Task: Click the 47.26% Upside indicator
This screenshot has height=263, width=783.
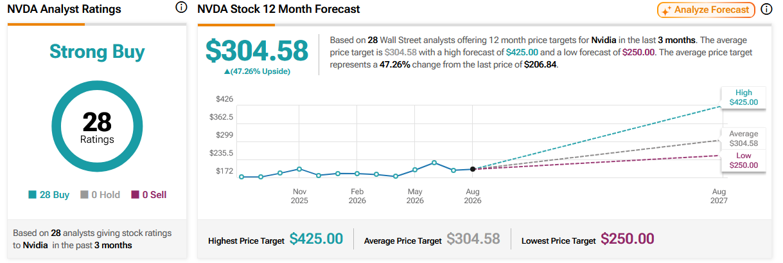Action: point(257,71)
